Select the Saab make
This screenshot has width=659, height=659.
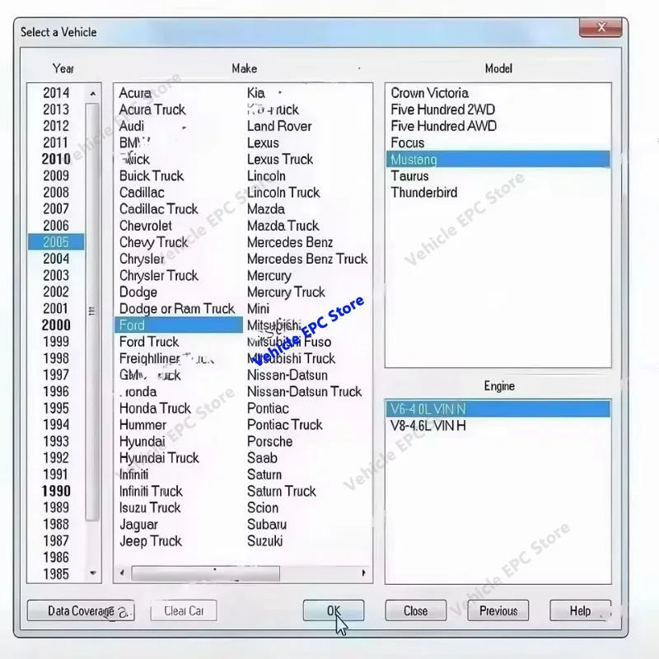[x=262, y=458]
